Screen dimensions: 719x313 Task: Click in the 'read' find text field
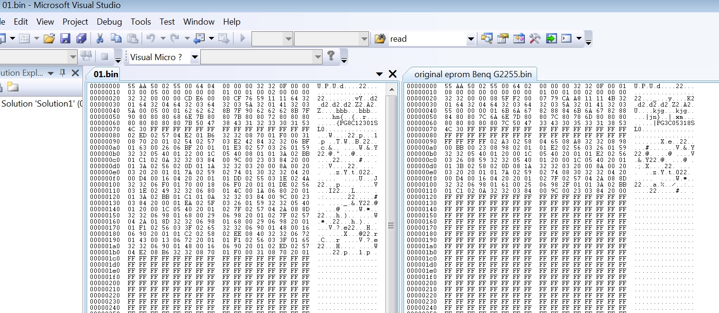(x=427, y=39)
